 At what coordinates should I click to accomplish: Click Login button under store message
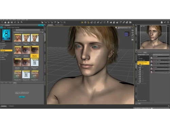(22, 97)
